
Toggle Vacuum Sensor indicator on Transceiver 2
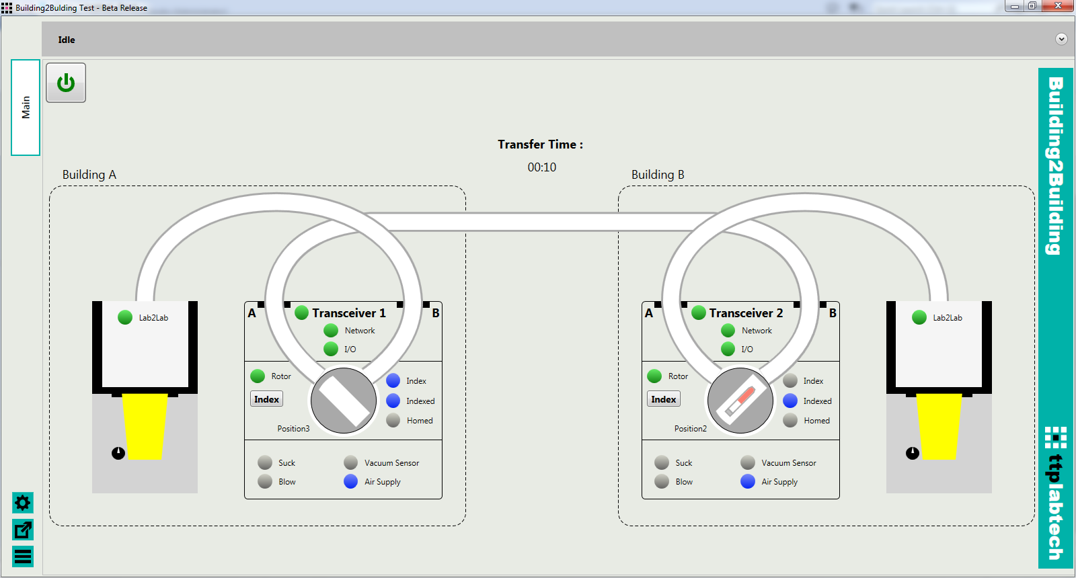(747, 462)
